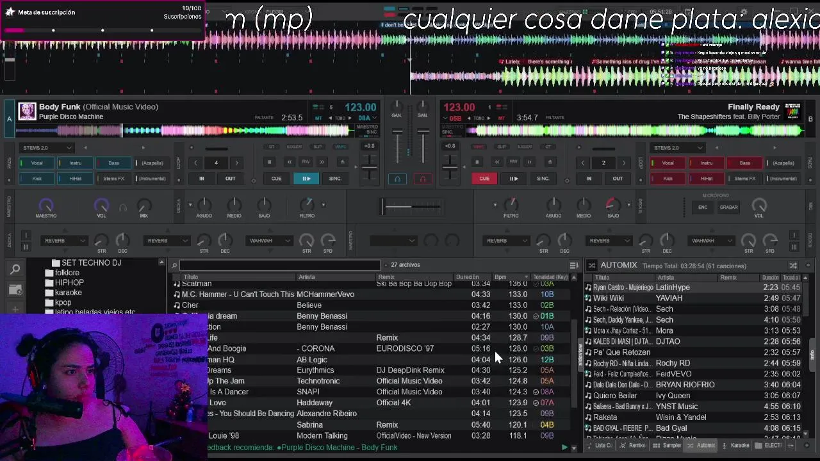Toggle deck B Vocal stem pad

tap(668, 163)
